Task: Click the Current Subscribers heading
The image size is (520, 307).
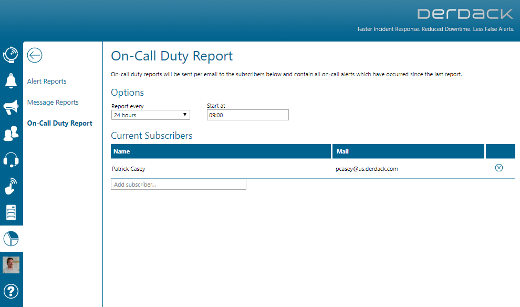Action: (152, 136)
